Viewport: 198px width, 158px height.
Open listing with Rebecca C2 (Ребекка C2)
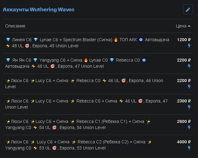pyautogui.click(x=98, y=145)
